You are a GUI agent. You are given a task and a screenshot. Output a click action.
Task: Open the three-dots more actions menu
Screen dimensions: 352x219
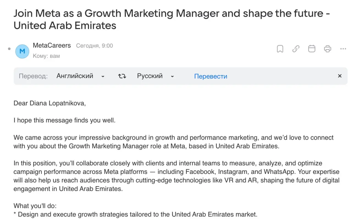(343, 49)
